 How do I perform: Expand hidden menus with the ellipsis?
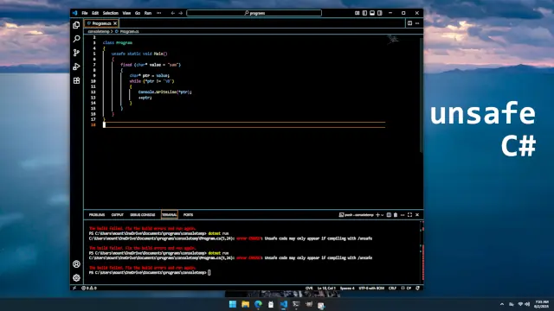(159, 13)
